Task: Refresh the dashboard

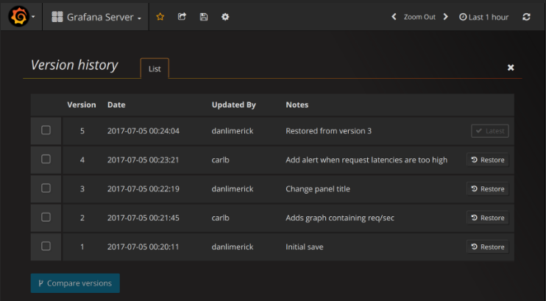Action: pyautogui.click(x=526, y=17)
